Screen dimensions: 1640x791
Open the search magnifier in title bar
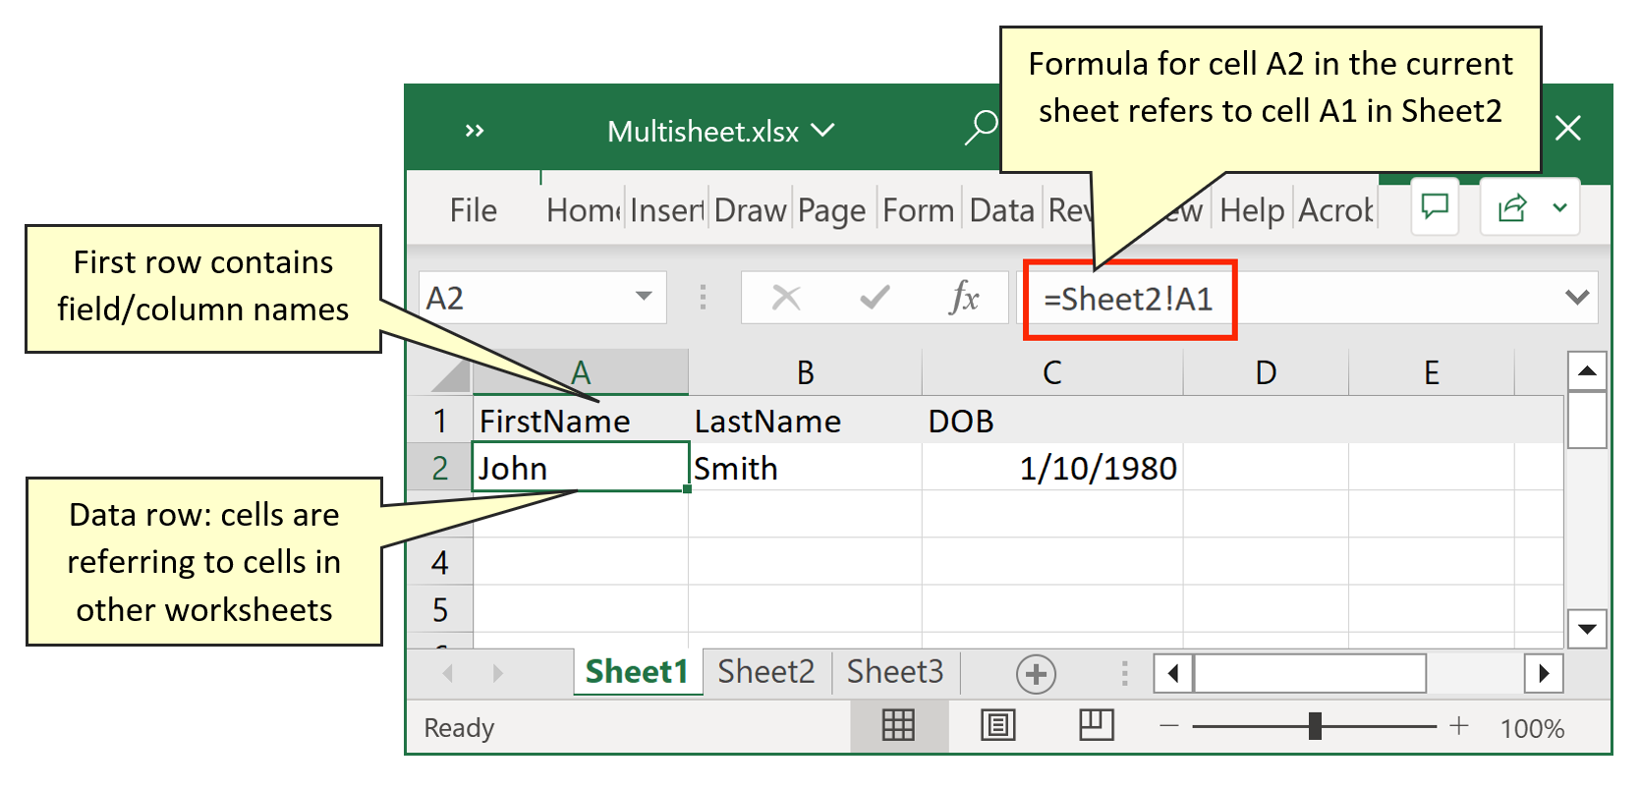981,128
